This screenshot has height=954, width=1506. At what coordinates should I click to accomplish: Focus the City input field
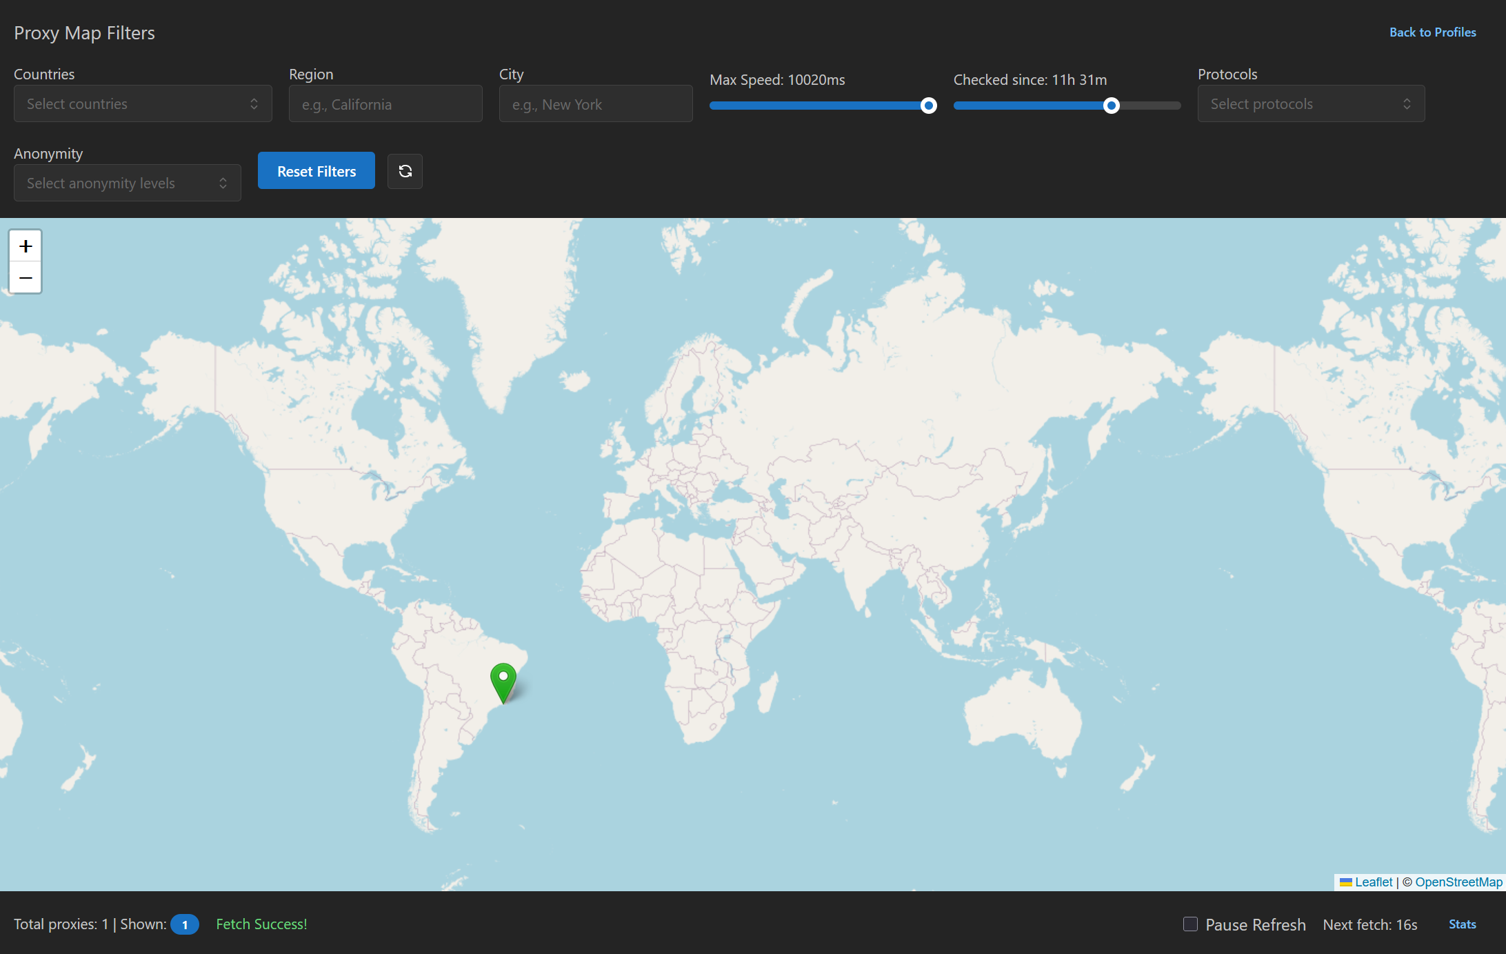pos(596,104)
